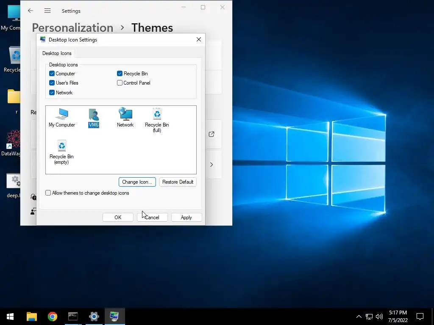Open the notification center icon
This screenshot has height=325, width=434.
pos(420,317)
